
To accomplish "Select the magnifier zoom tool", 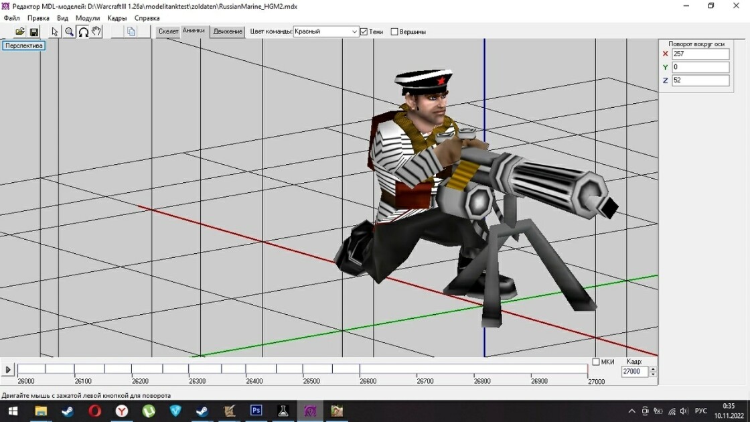I will pyautogui.click(x=70, y=31).
